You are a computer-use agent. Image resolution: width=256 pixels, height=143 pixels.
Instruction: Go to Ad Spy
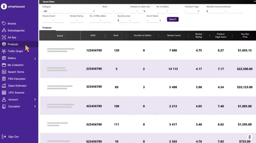[x=12, y=37]
